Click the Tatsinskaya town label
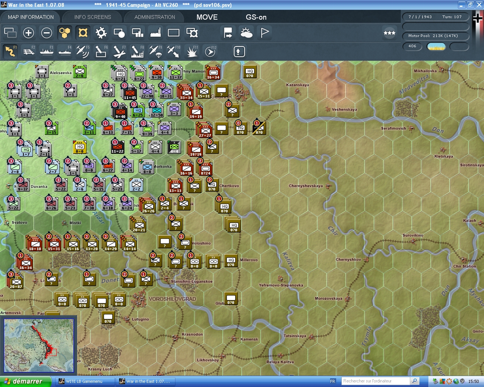Viewport: 484px width, 387px height. point(295,336)
